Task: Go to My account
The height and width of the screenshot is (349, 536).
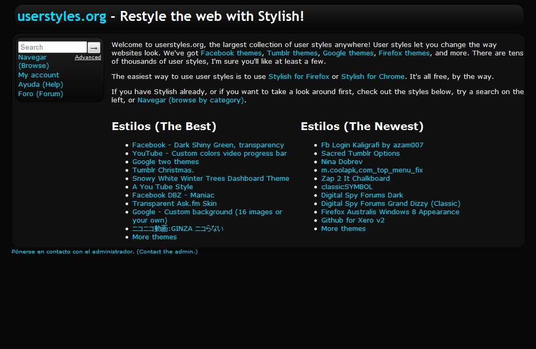Action: (39, 75)
